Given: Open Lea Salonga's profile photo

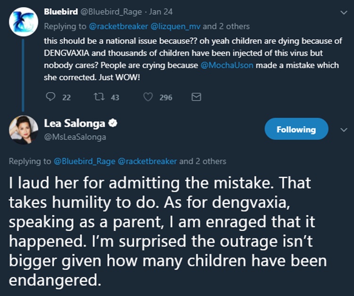Looking at the screenshot, I should click(23, 129).
